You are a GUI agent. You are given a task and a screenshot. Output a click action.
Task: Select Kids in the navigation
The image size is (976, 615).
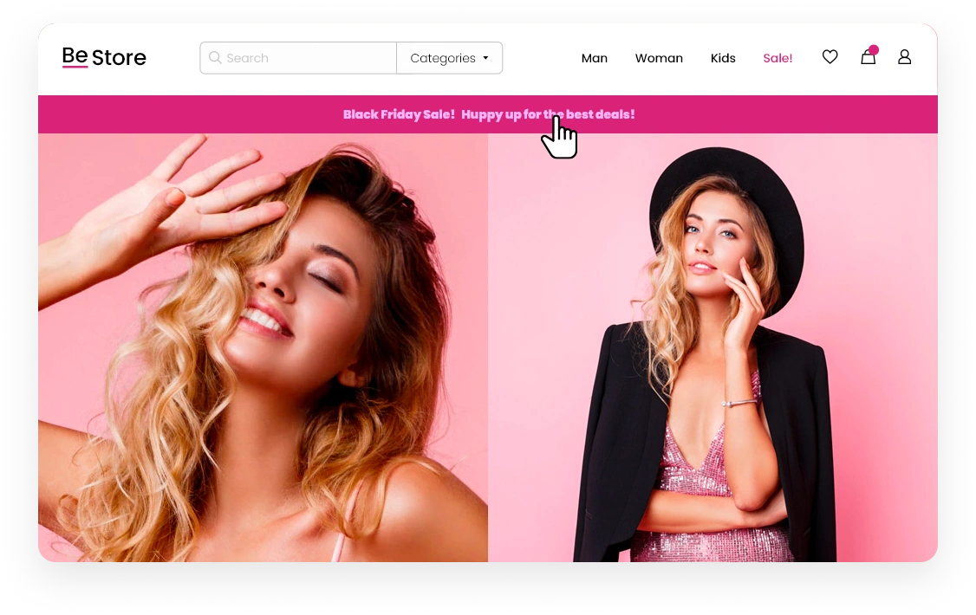click(x=723, y=58)
